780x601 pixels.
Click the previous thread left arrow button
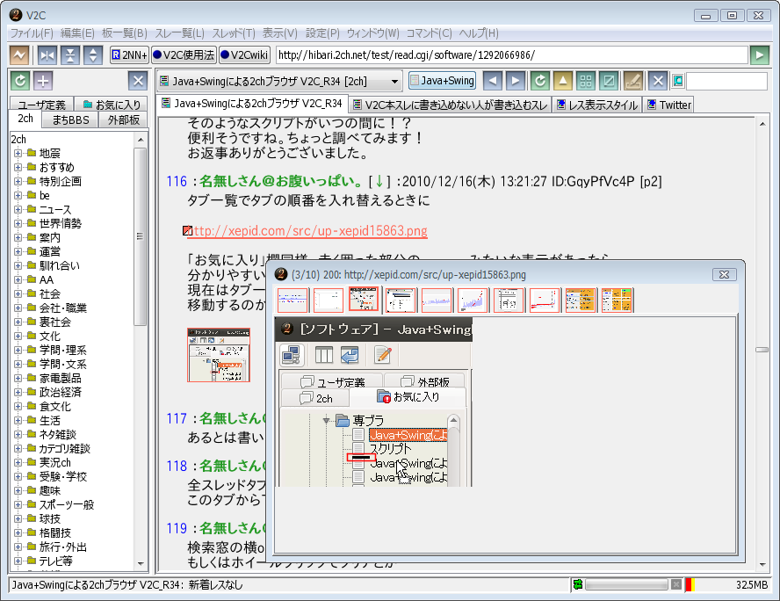[x=493, y=81]
